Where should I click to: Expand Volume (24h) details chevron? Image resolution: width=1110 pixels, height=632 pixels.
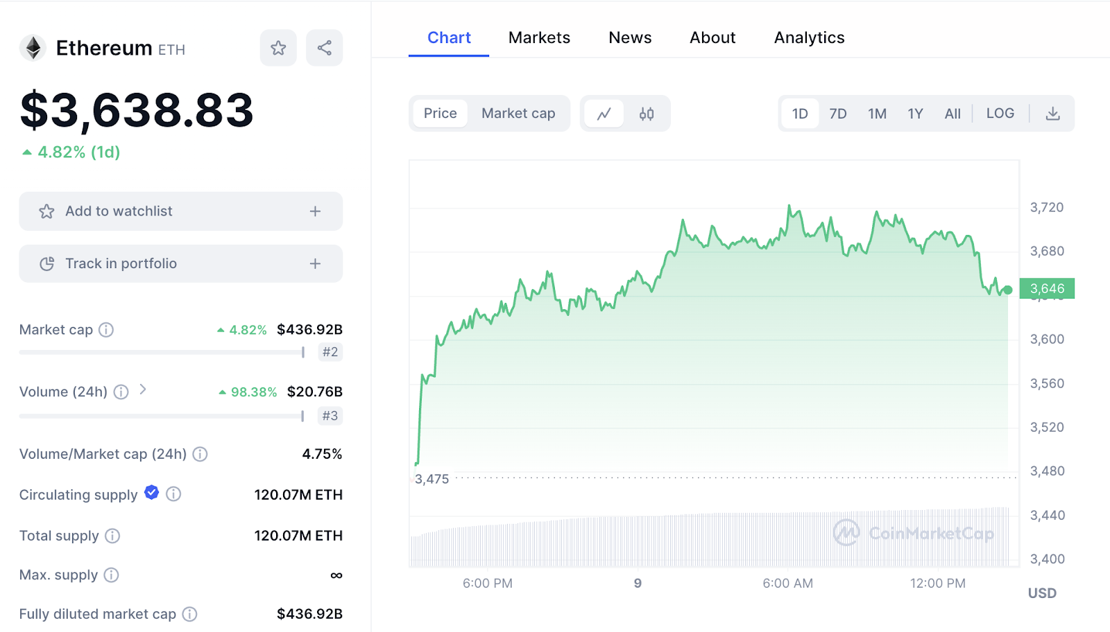(143, 390)
